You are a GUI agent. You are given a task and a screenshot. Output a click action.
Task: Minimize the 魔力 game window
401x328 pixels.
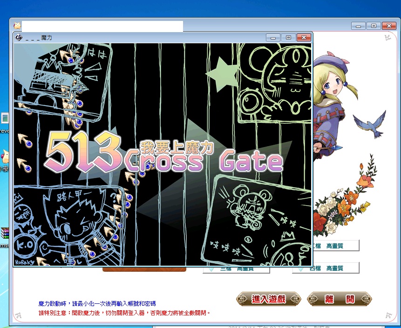272,37
